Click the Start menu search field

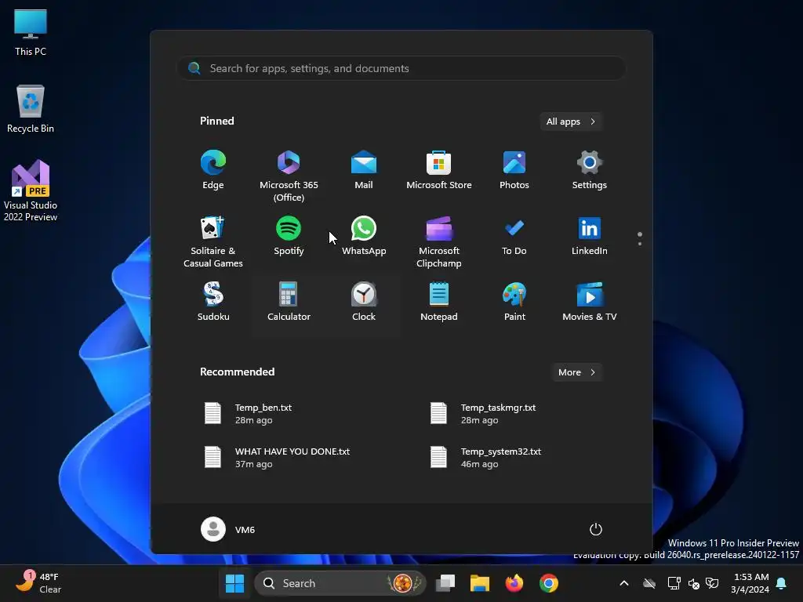pyautogui.click(x=401, y=68)
